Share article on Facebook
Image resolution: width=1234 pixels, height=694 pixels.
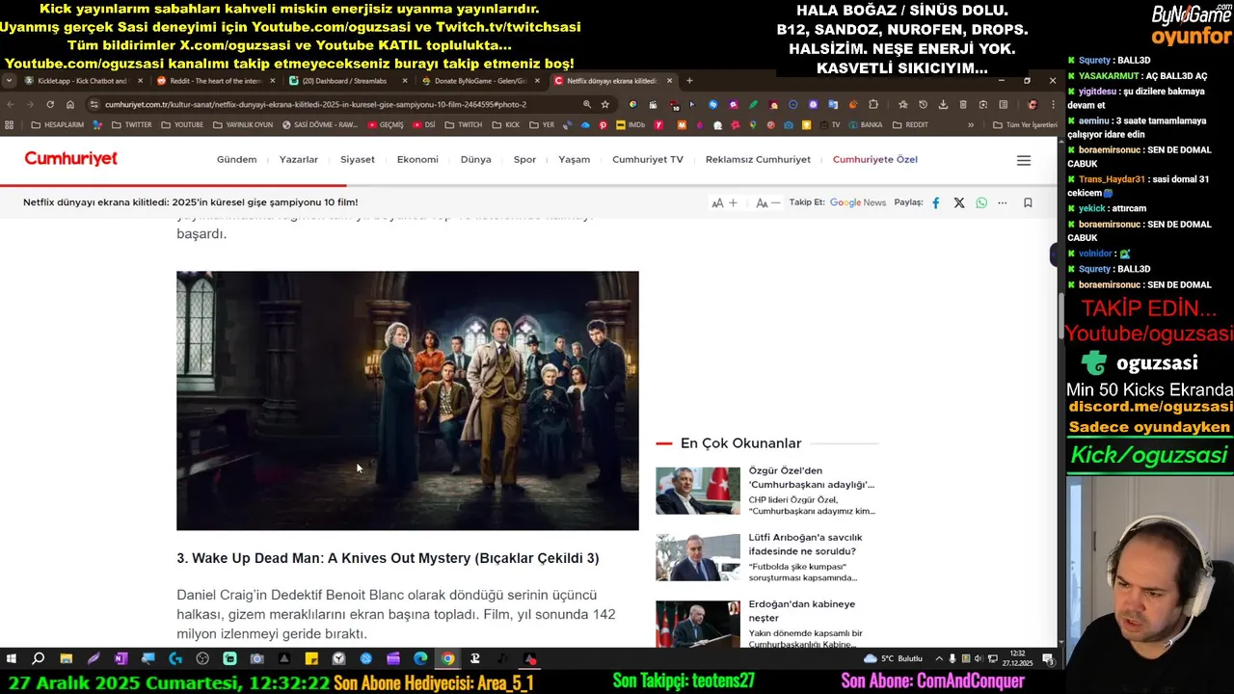935,202
